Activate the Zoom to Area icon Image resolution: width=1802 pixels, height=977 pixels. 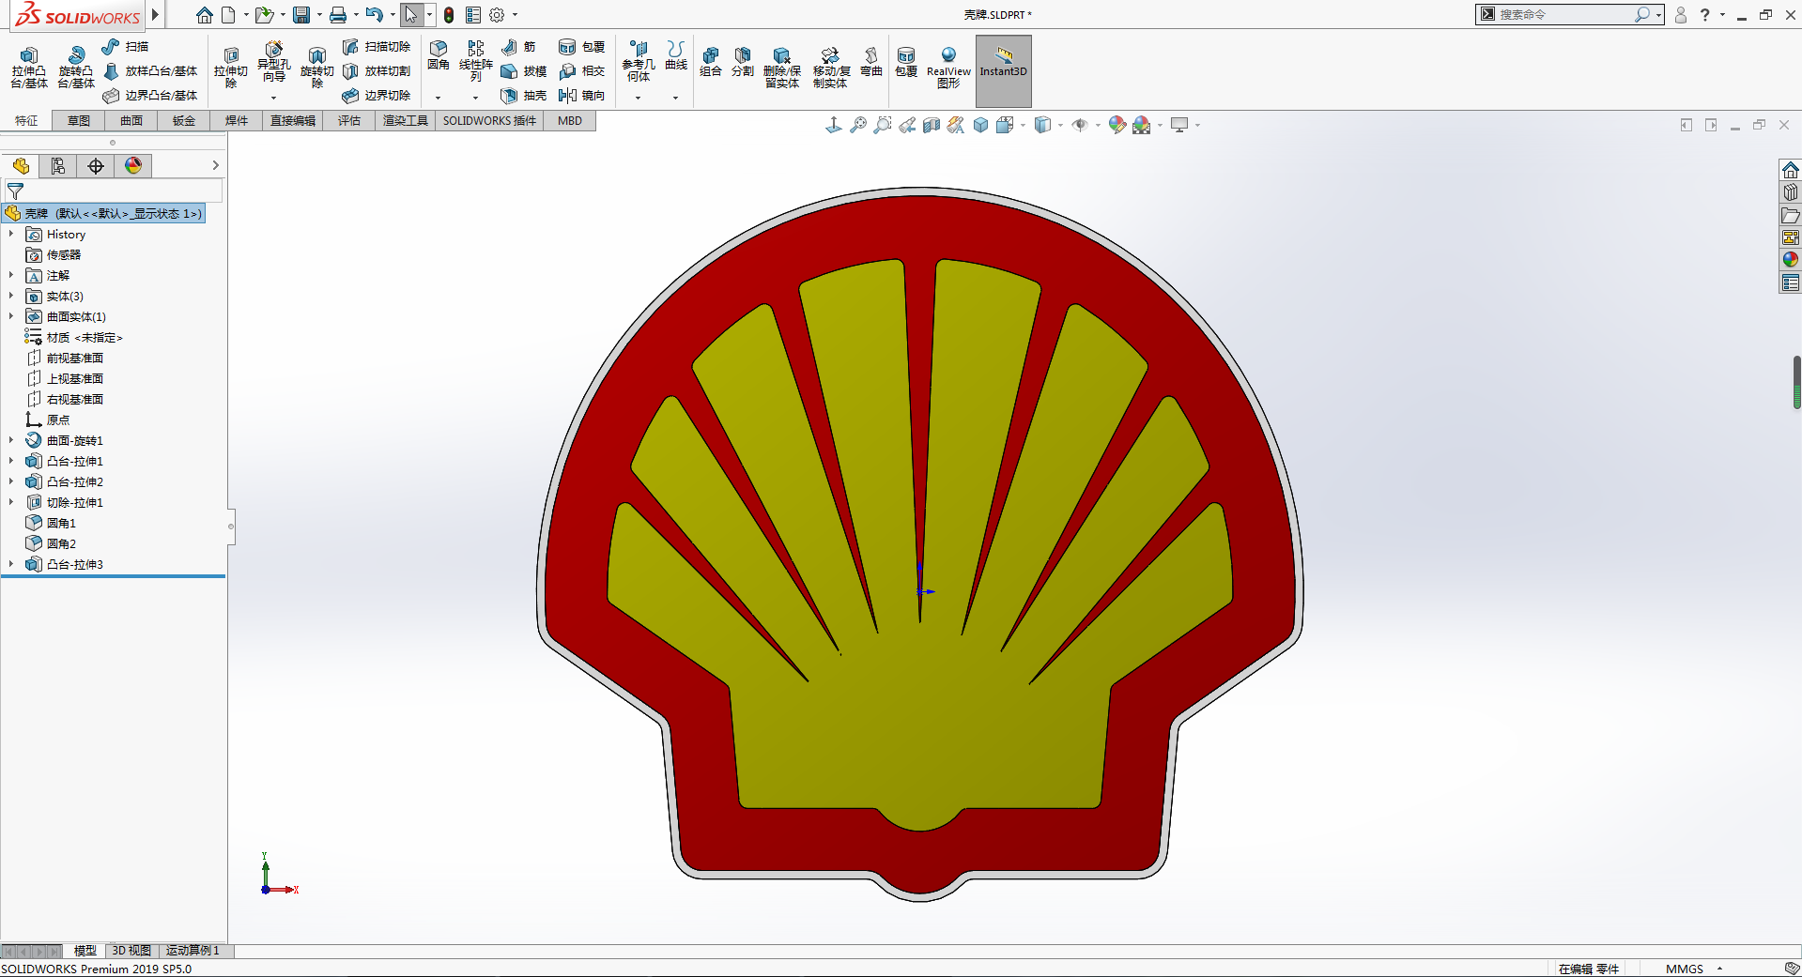(883, 125)
